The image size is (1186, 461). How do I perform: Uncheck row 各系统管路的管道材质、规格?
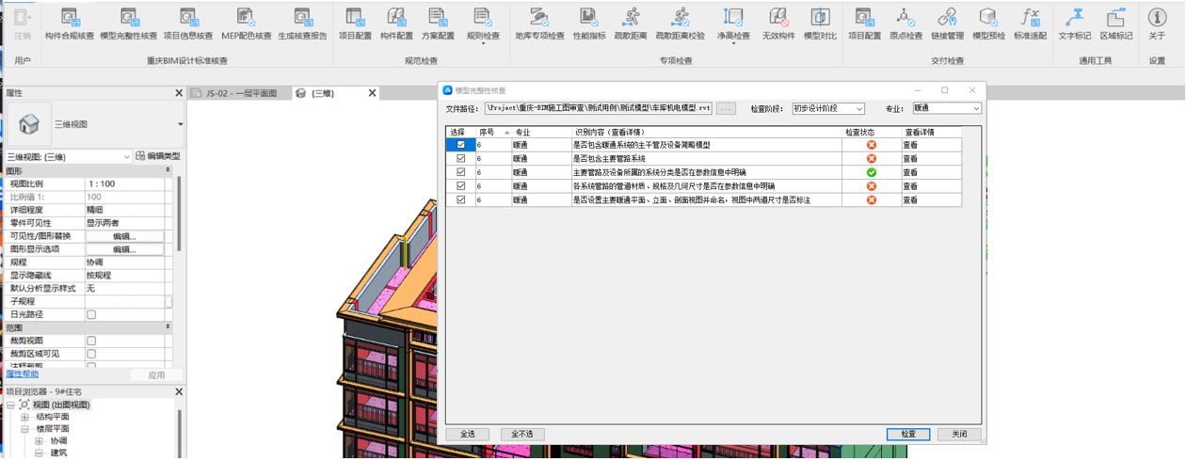pos(460,186)
